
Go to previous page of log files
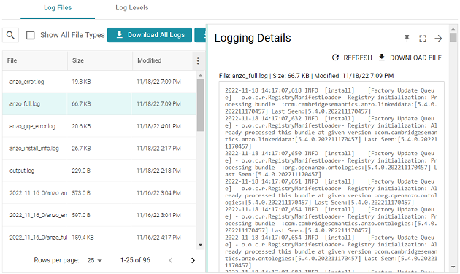pyautogui.click(x=171, y=260)
